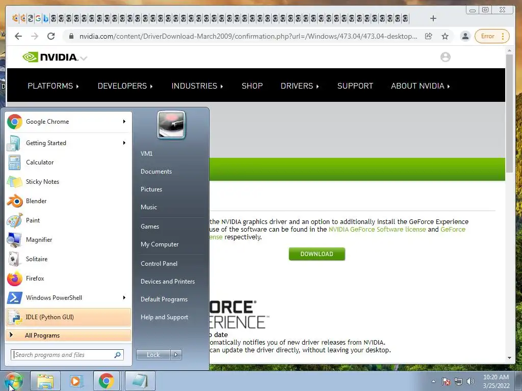Show hidden tray icons arrow
522x391 pixels.
(433, 381)
